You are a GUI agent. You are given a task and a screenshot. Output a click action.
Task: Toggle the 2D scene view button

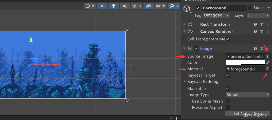click(x=102, y=6)
